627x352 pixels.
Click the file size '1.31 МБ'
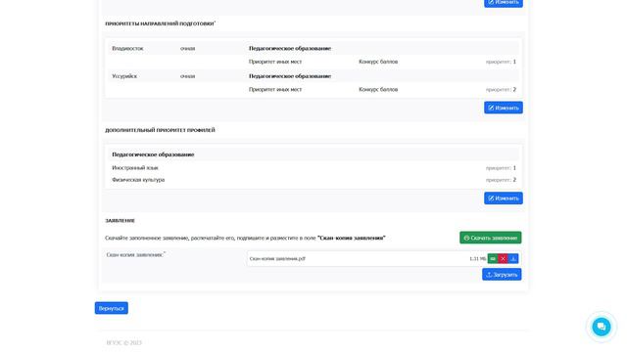tap(477, 258)
